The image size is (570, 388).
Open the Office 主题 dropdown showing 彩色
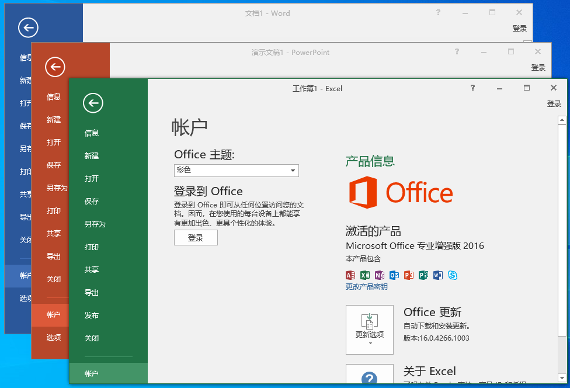pyautogui.click(x=237, y=171)
